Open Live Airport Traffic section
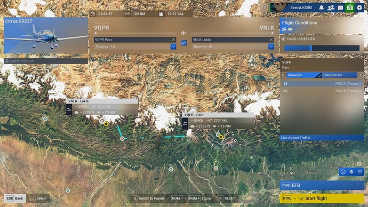The width and height of the screenshot is (368, 207). [x=322, y=138]
